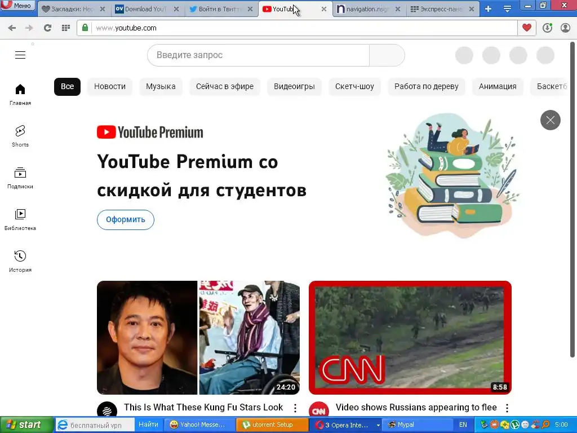Click the YouTube Premium logo
The height and width of the screenshot is (433, 577).
click(x=150, y=132)
